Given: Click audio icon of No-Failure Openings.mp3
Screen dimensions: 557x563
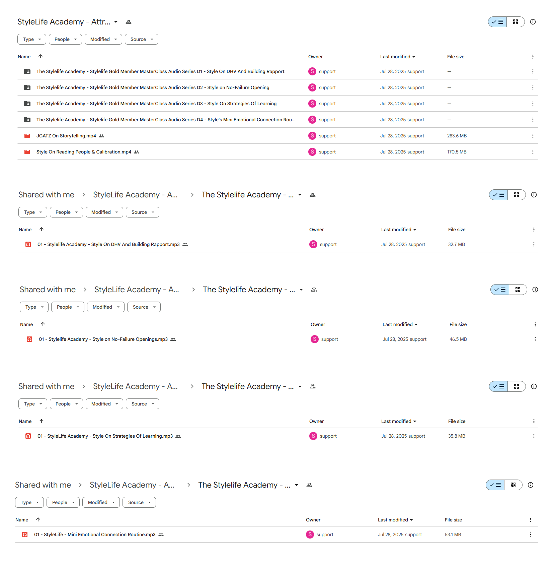Looking at the screenshot, I should (x=29, y=339).
